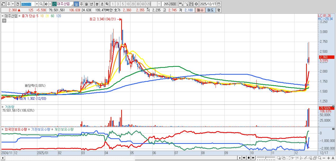Click the moving average indicator icon at bottom
Image resolution: width=336 pixels, height=161 pixels.
(297, 158)
